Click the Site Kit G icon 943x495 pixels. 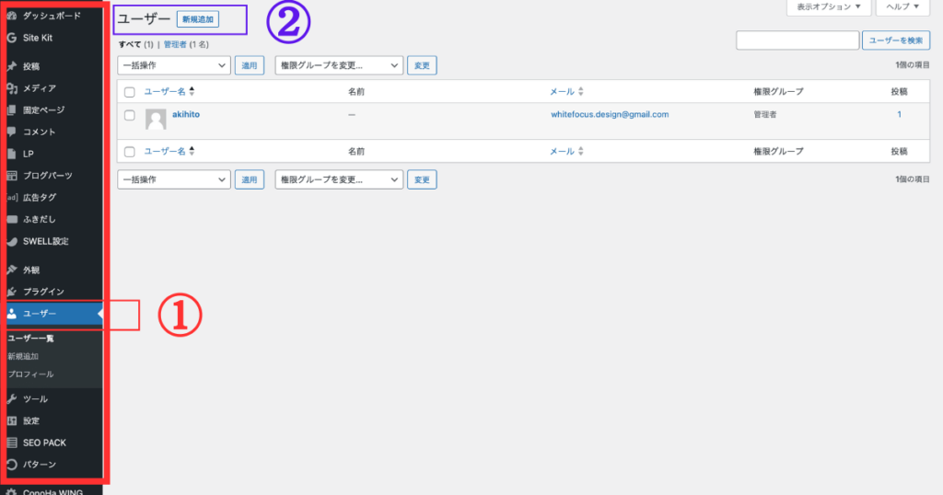[12, 37]
